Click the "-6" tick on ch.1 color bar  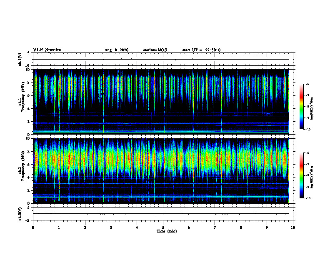coord(307,84)
